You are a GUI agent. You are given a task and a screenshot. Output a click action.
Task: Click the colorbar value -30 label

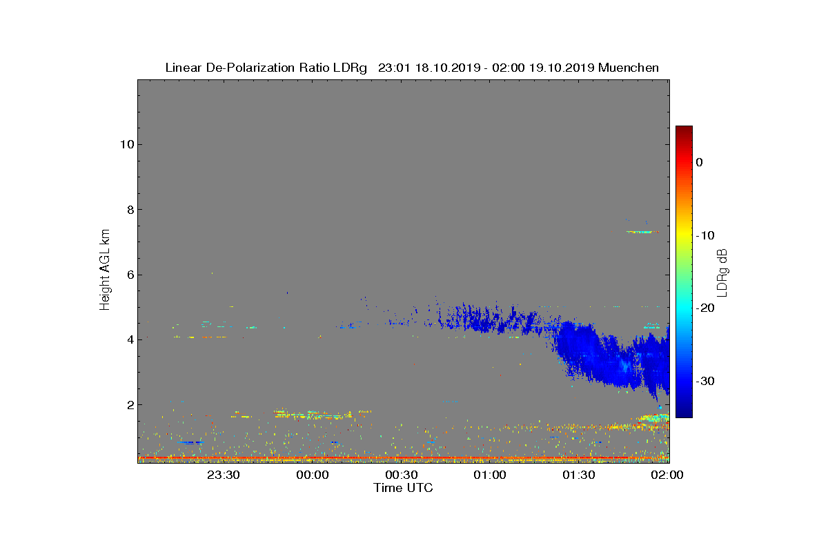[x=704, y=382]
